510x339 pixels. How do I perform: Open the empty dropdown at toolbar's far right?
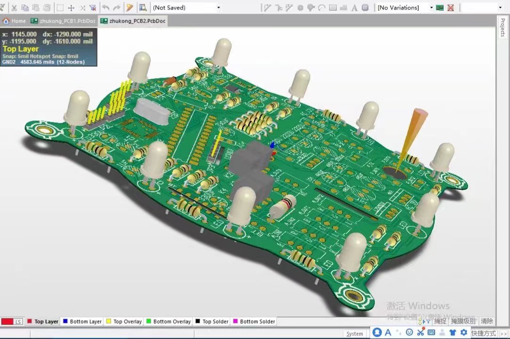tap(500, 8)
